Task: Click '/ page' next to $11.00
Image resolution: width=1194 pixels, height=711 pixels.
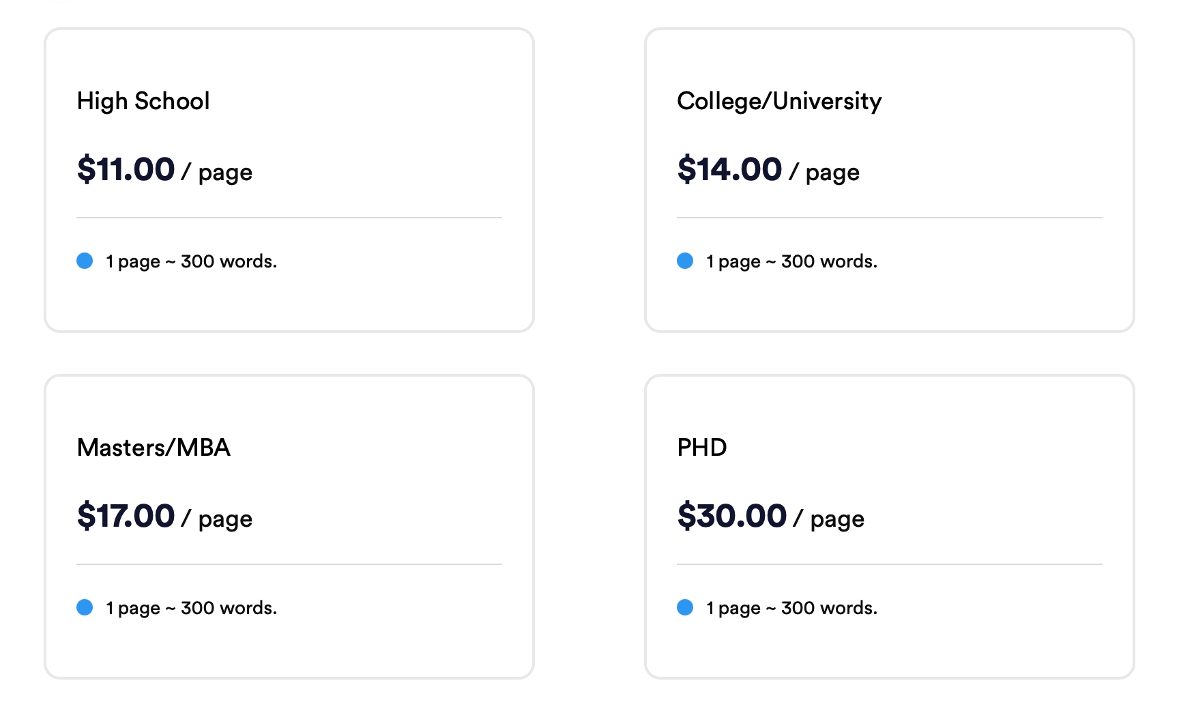Action: pos(217,173)
